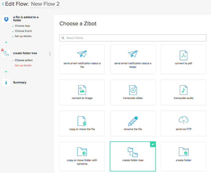Viewport: 211px width, 173px height.
Task: Open the Summary info step icon
Action: coord(6,83)
